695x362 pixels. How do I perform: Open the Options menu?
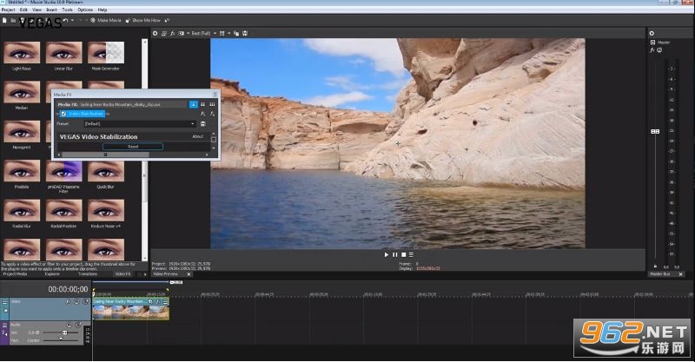85,10
